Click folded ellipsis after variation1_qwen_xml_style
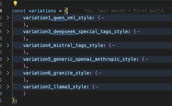Viewport: 172px width, 106px height. click(x=102, y=18)
